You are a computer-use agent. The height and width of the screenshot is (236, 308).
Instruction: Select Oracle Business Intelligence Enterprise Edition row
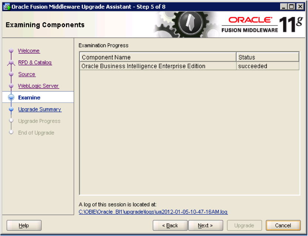click(x=190, y=66)
